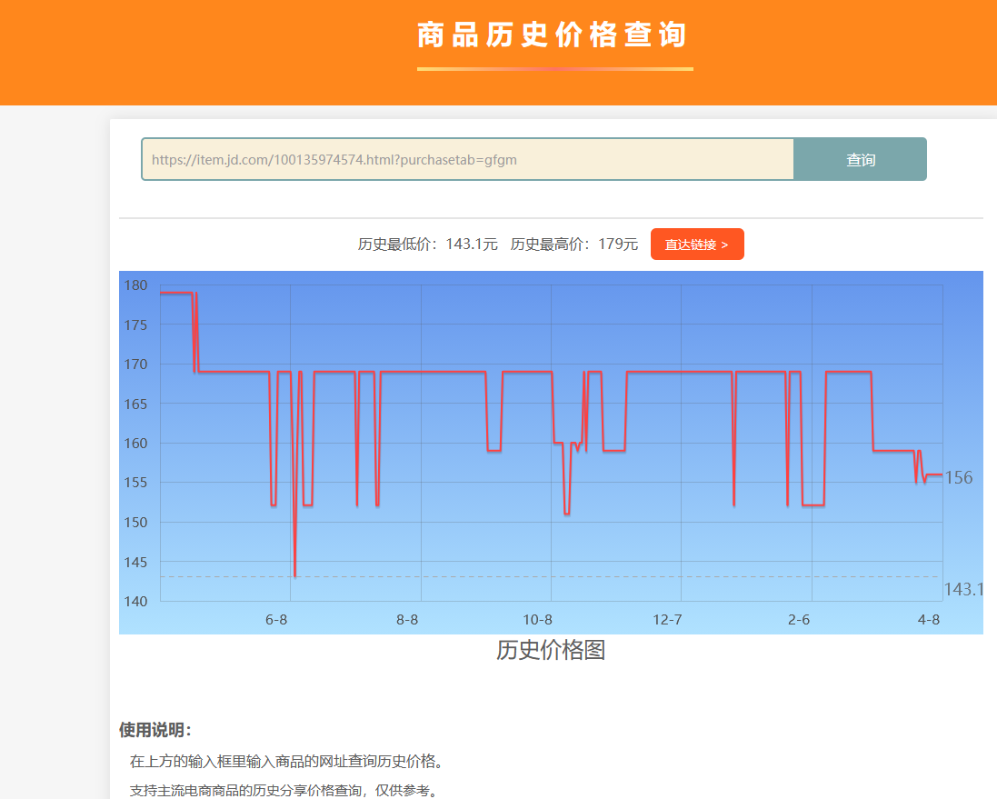Click the 180 y-axis label
997x799 pixels.
pos(135,285)
